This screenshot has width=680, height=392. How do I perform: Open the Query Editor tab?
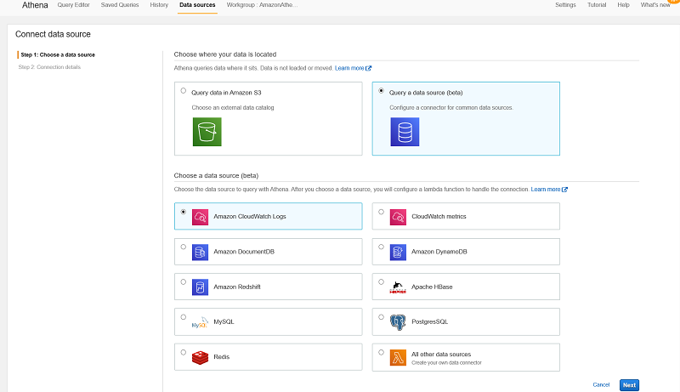pyautogui.click(x=73, y=5)
